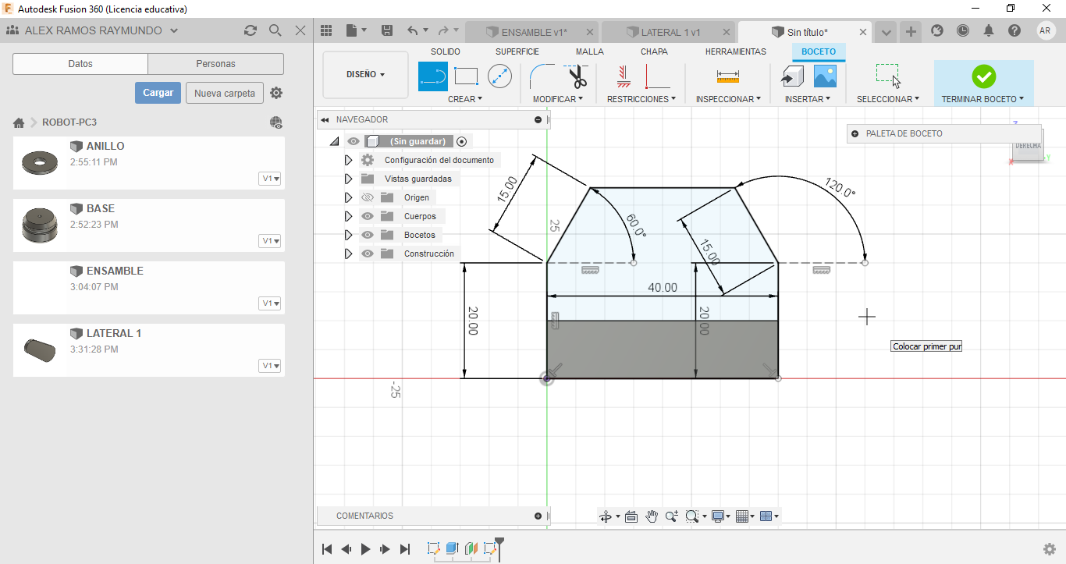Image resolution: width=1066 pixels, height=564 pixels.
Task: Click the green Finish Sketch checkmark
Action: (x=983, y=76)
